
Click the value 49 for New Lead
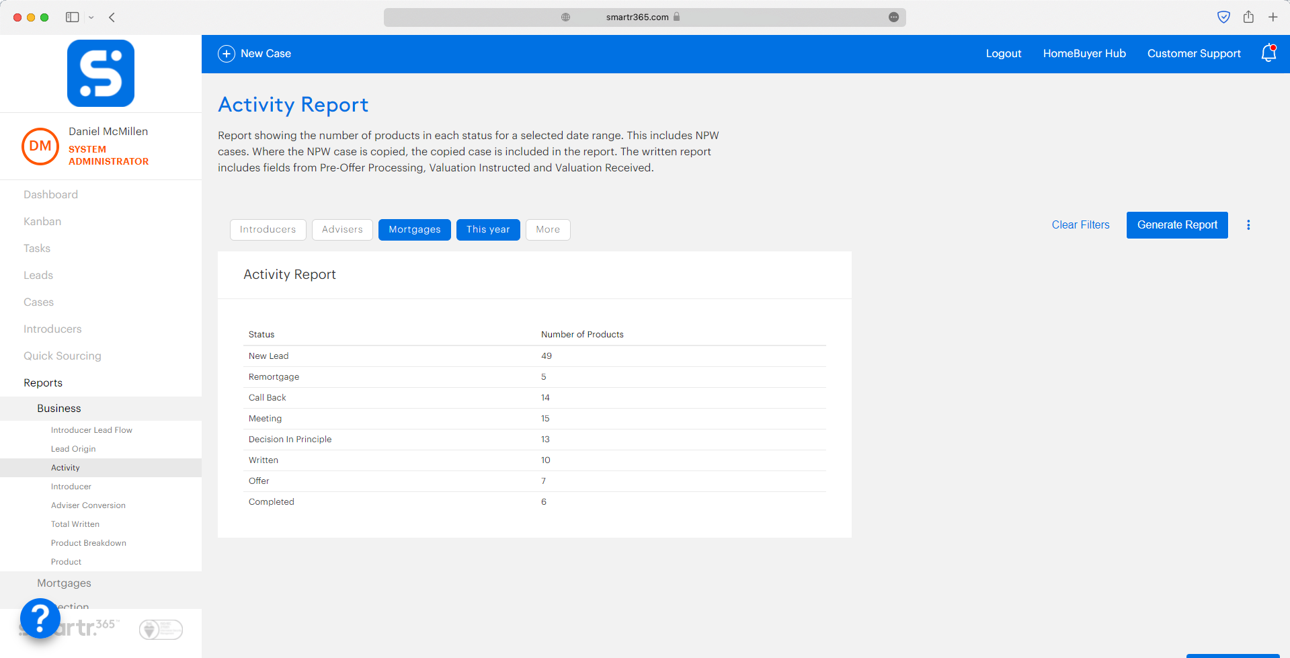point(547,356)
